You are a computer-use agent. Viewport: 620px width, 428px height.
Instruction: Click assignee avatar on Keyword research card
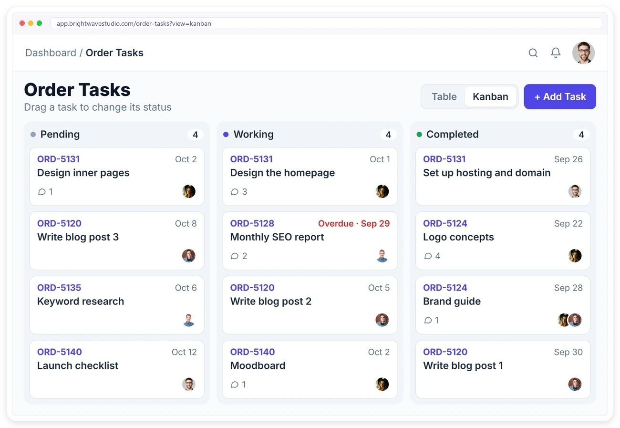click(x=189, y=320)
